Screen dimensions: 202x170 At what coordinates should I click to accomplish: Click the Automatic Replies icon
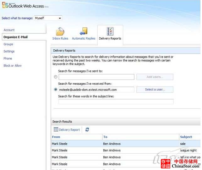click(x=84, y=31)
